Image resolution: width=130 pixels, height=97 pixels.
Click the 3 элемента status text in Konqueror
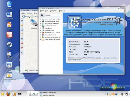[x=32, y=71]
